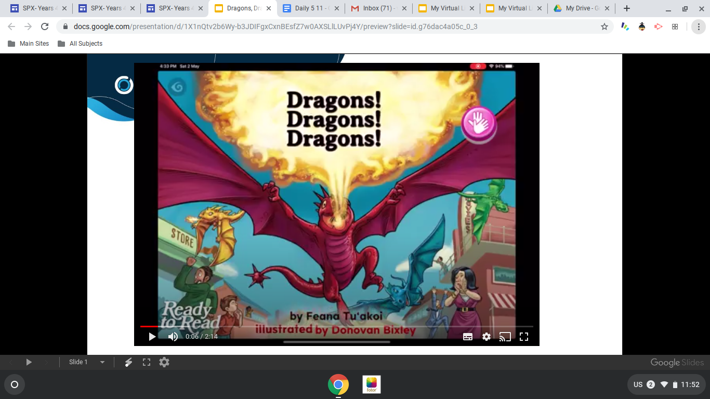Close the Dragons presentation tab
The image size is (710, 399).
[269, 8]
